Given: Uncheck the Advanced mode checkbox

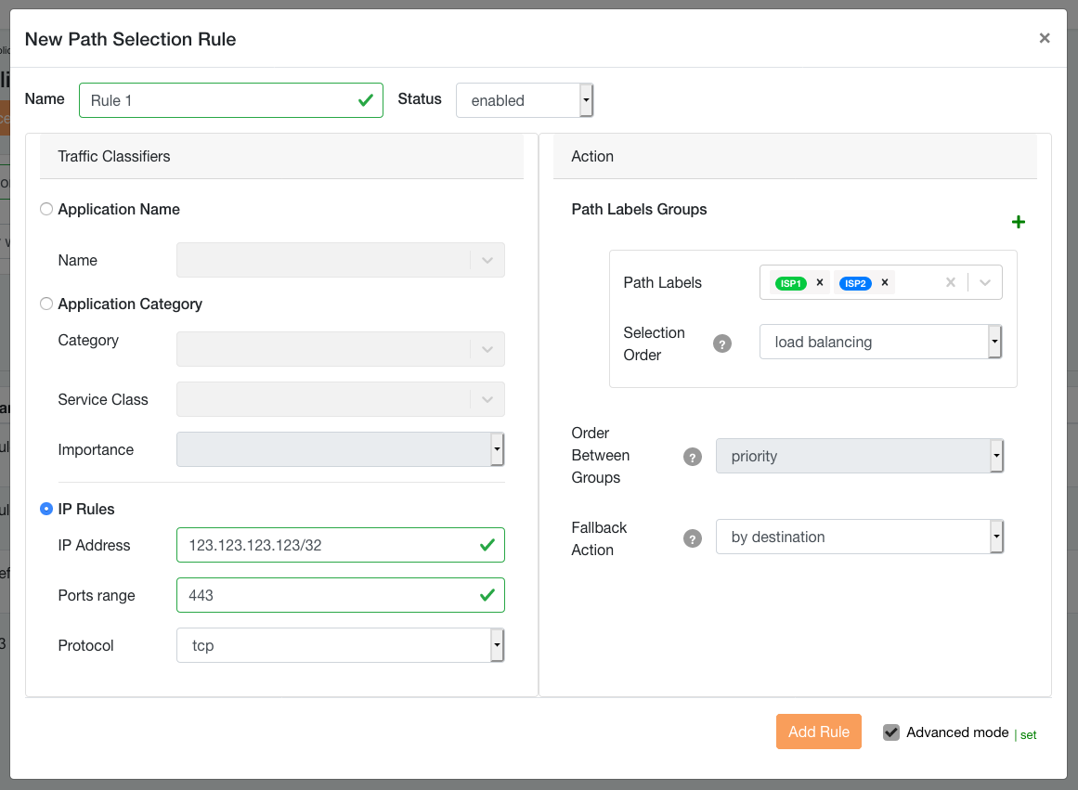Looking at the screenshot, I should tap(891, 732).
